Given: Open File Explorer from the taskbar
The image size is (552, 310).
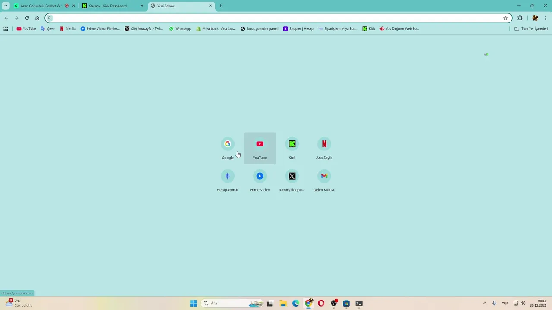Looking at the screenshot, I should click(283, 303).
